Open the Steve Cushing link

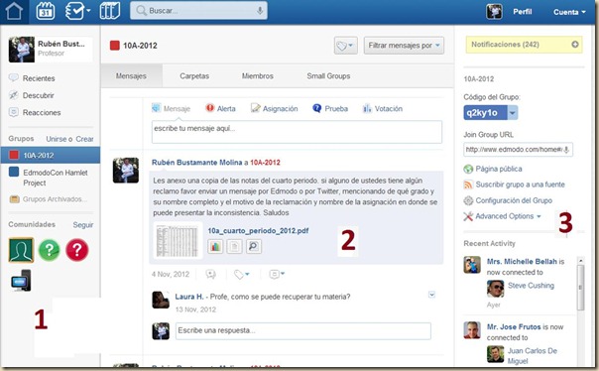[531, 286]
